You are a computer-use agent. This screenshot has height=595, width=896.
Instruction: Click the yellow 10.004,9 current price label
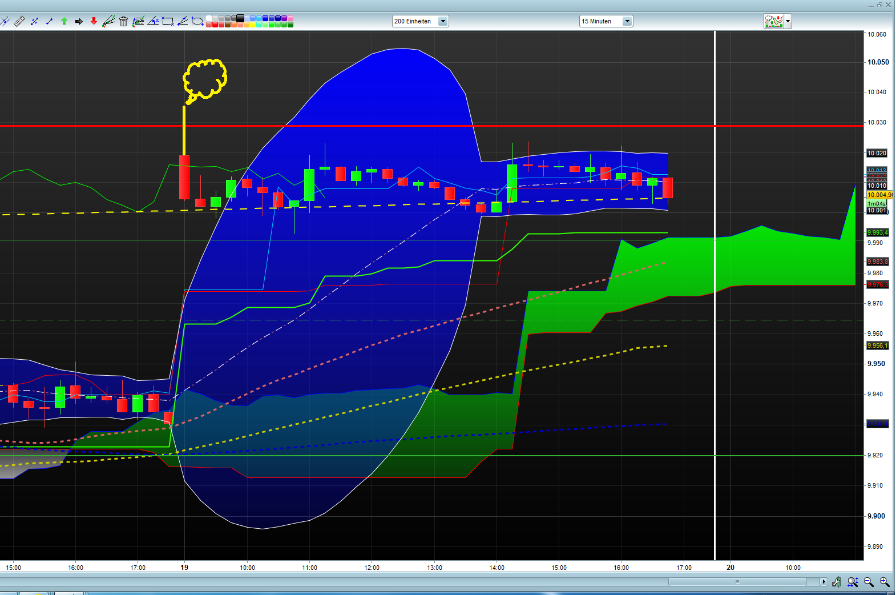coord(878,195)
